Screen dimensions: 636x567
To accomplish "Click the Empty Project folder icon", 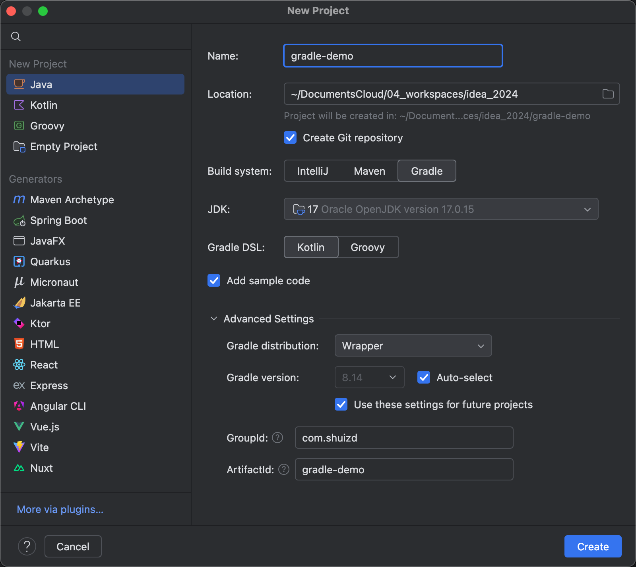I will (19, 147).
